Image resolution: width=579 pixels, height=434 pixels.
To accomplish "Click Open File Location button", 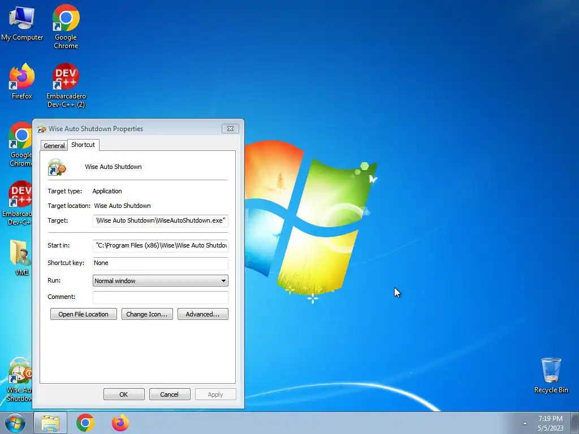I will (x=84, y=314).
